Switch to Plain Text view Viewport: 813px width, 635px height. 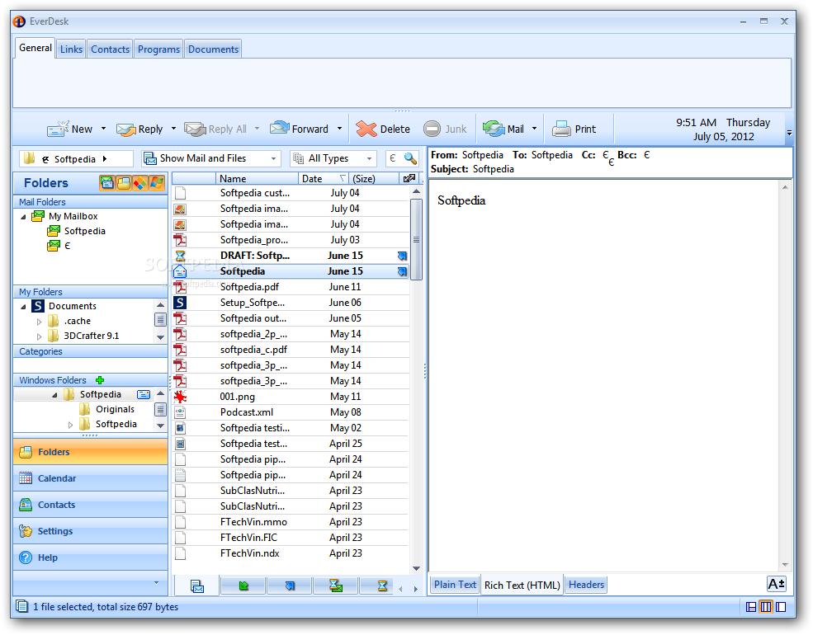point(455,585)
